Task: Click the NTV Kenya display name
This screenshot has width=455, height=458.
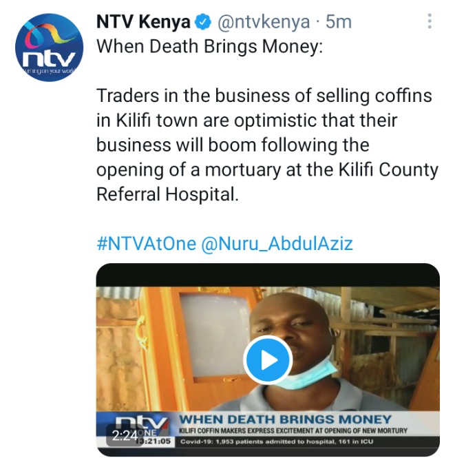Action: (x=143, y=22)
